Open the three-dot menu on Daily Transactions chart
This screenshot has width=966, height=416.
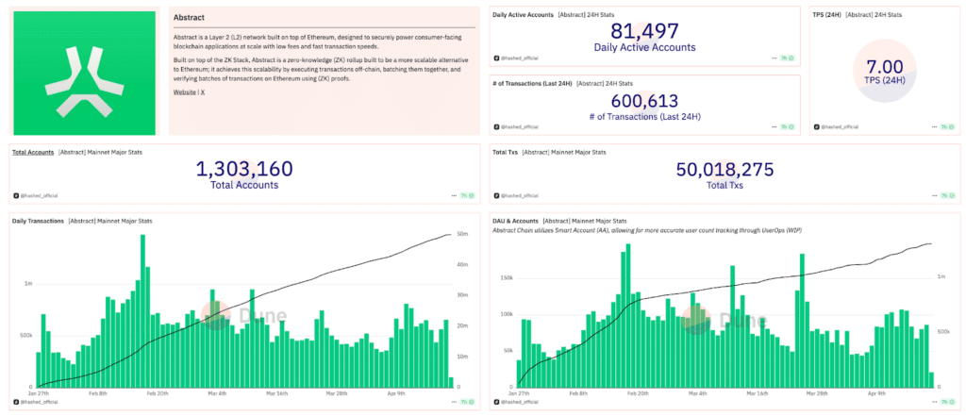[455, 401]
